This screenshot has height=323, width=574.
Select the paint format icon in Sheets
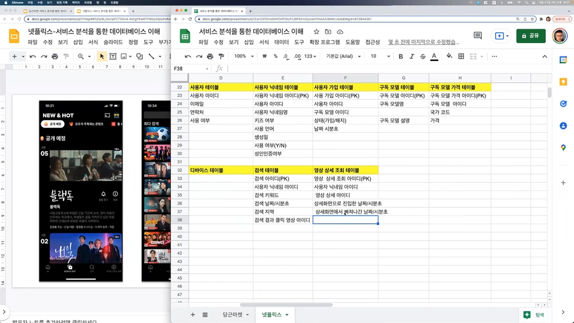221,56
